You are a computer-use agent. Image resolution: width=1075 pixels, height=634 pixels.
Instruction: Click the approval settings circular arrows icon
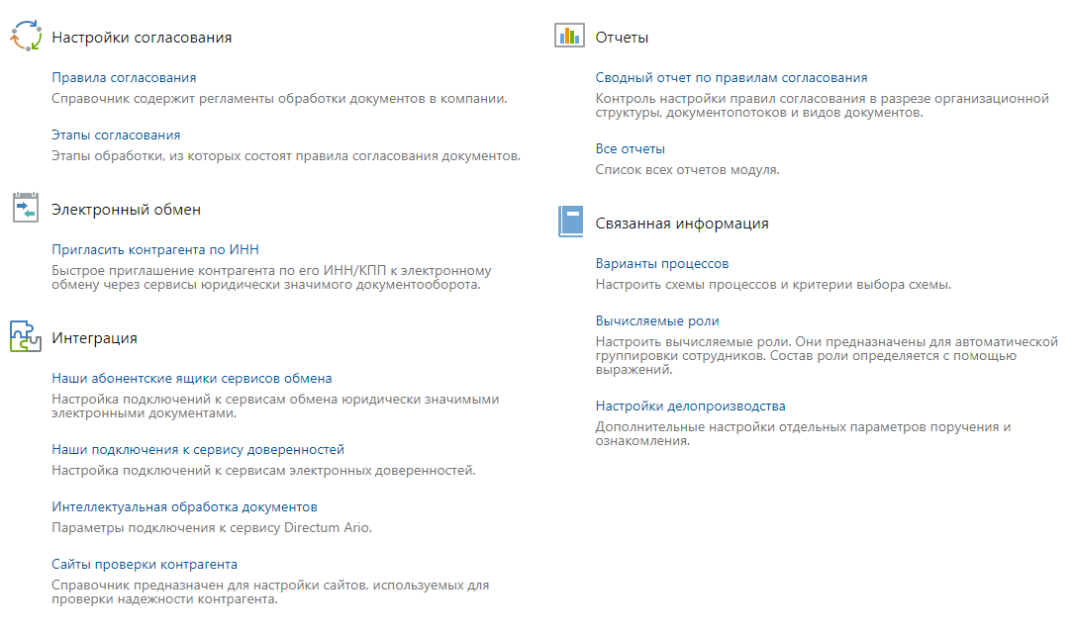click(x=26, y=37)
